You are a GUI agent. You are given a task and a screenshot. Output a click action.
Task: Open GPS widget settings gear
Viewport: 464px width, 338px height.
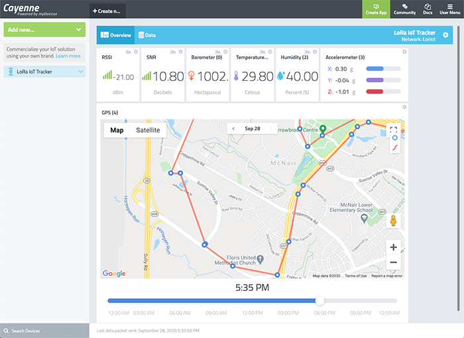[x=404, y=107]
